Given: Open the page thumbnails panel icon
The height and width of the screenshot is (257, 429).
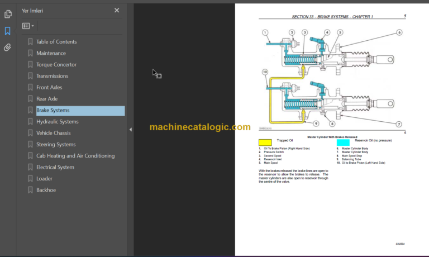Looking at the screenshot, I should (8, 13).
